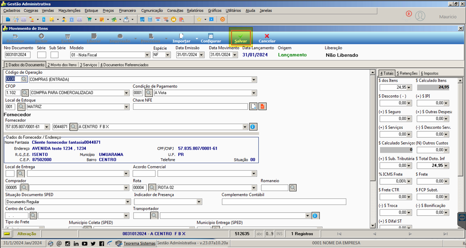Click the Salvar save button
466x248 pixels.
click(x=240, y=38)
